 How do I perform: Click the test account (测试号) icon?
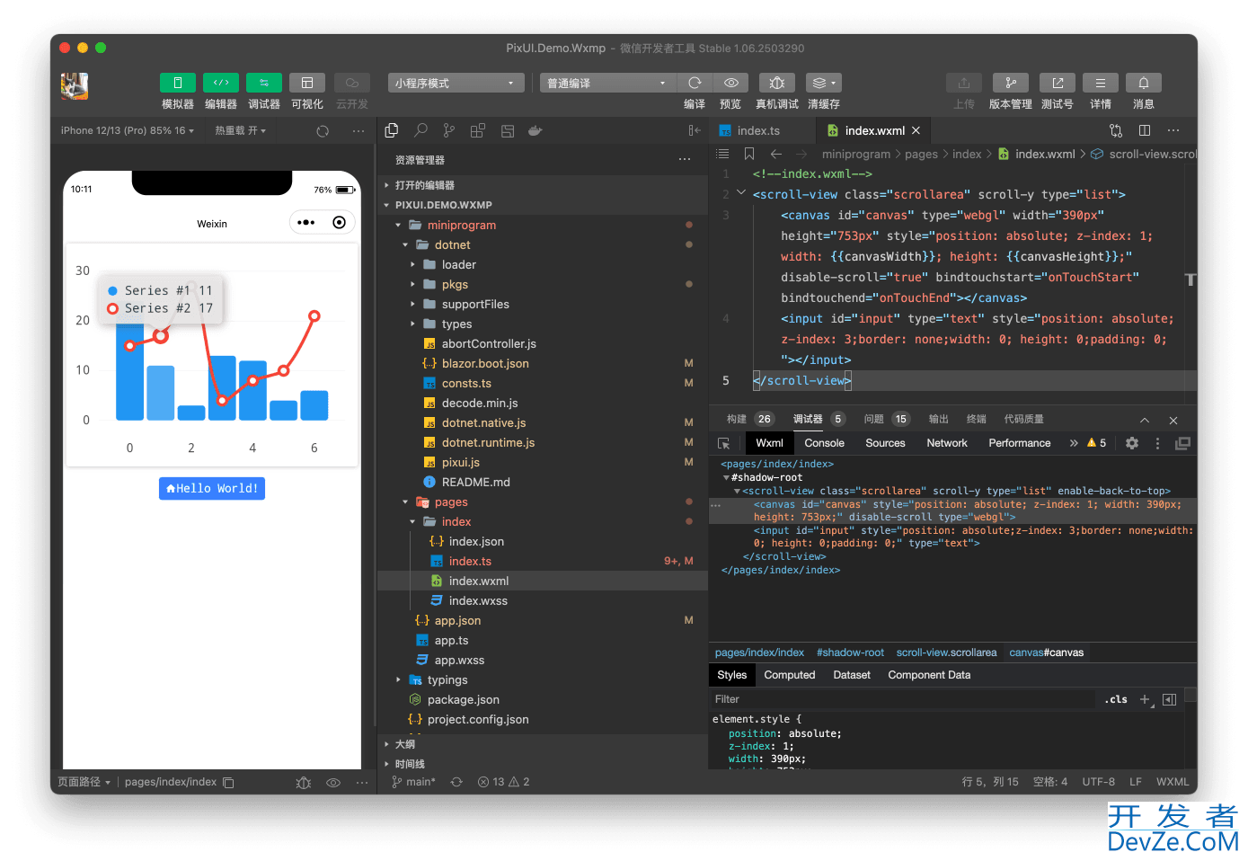[1058, 83]
